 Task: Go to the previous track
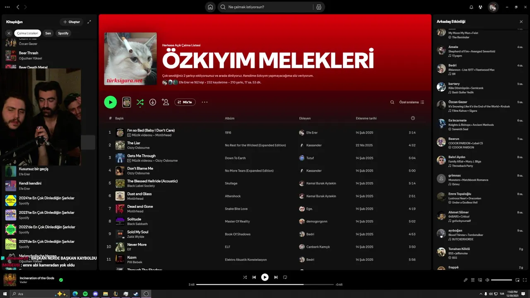[254, 277]
